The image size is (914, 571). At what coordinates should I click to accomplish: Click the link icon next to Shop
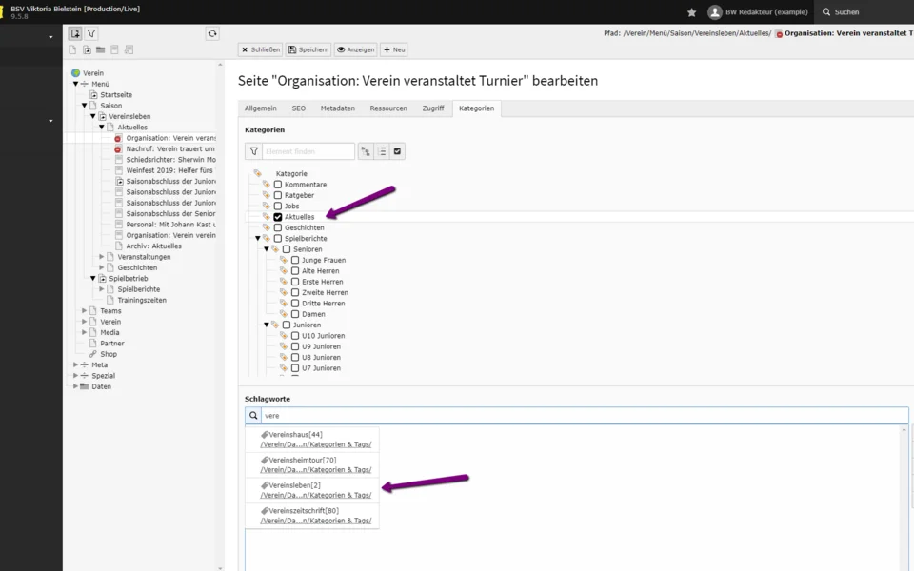92,354
